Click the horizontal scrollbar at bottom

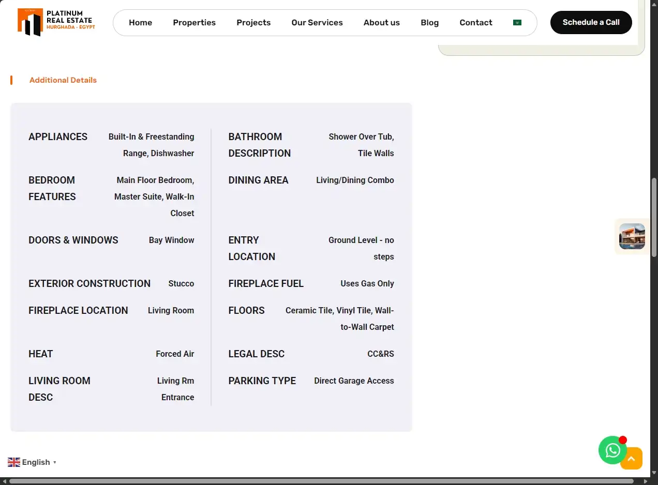[321, 481]
